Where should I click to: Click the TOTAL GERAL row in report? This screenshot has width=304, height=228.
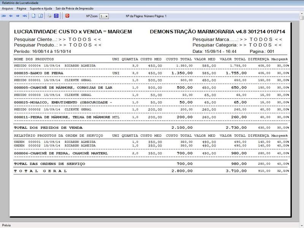[x=40, y=171]
